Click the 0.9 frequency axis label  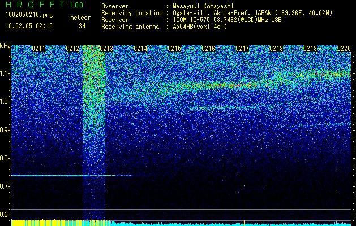5,130
